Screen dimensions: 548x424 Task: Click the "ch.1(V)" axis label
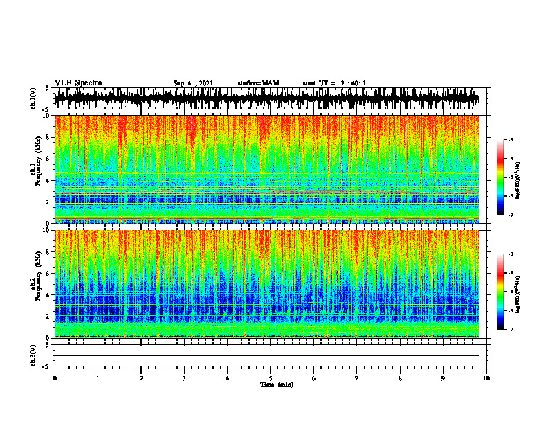click(x=33, y=98)
